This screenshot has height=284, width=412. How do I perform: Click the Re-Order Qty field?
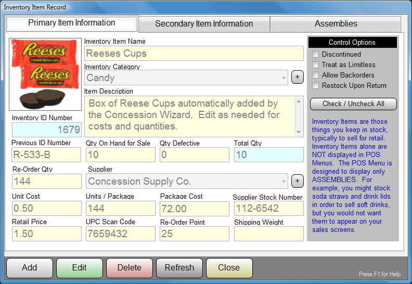(x=47, y=182)
